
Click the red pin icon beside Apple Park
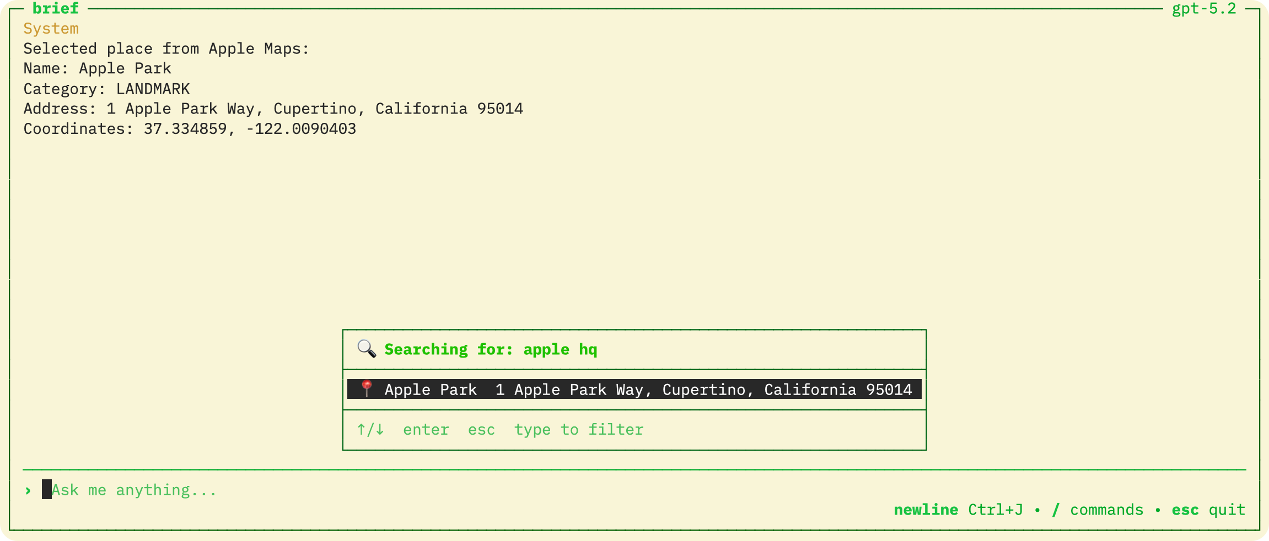[x=365, y=389]
